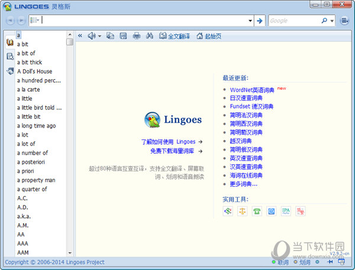
Task: Select 'A Doll's House' entry
Action: pos(35,71)
